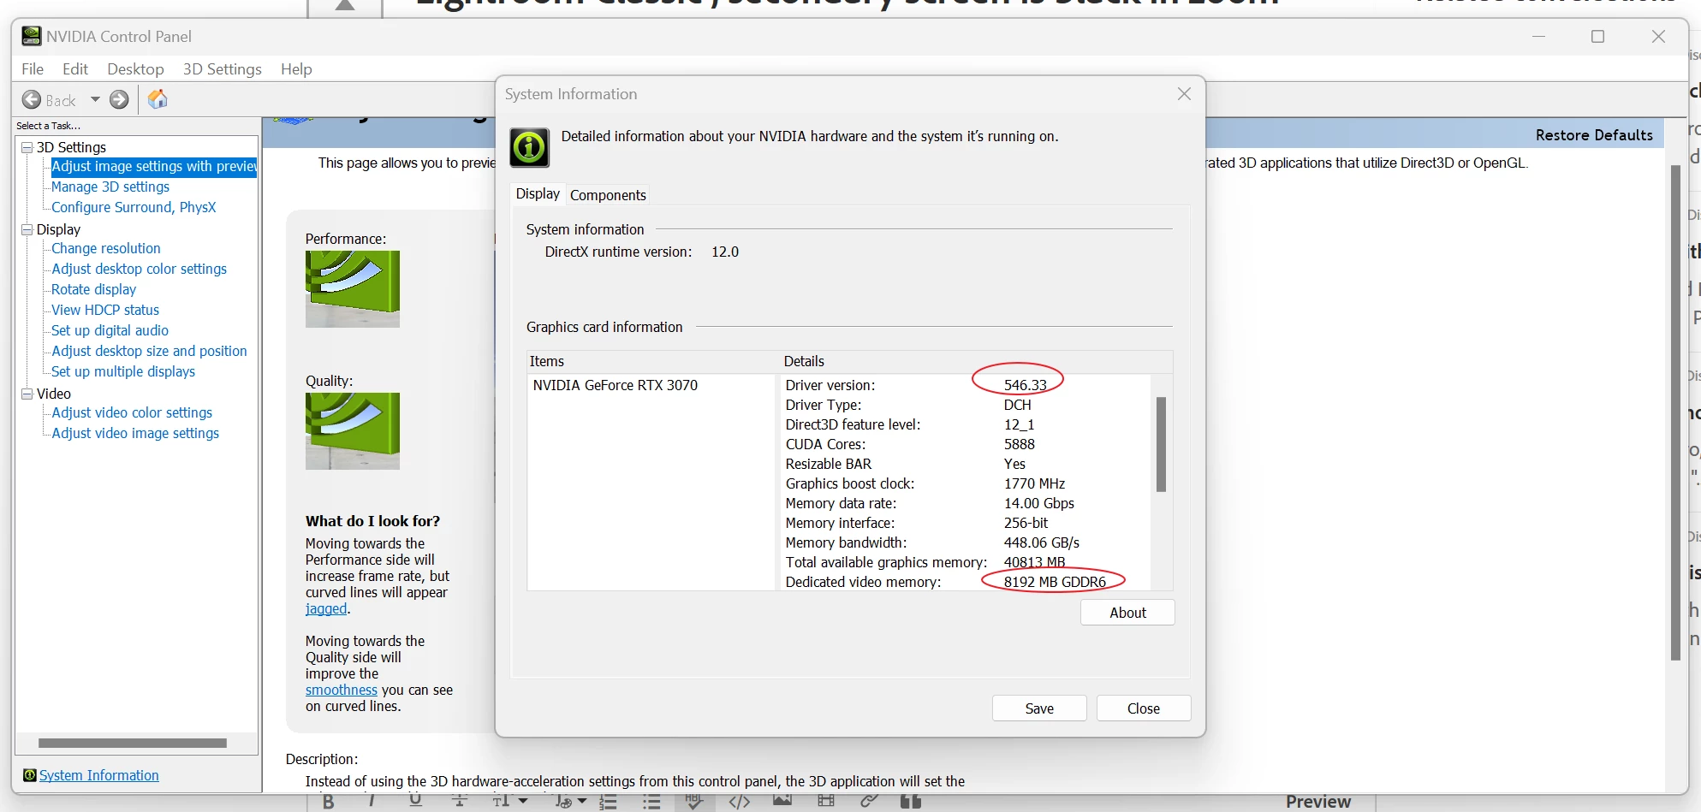Click the Home icon in the toolbar
Viewport: 1701px width, 812px height.
click(x=158, y=99)
